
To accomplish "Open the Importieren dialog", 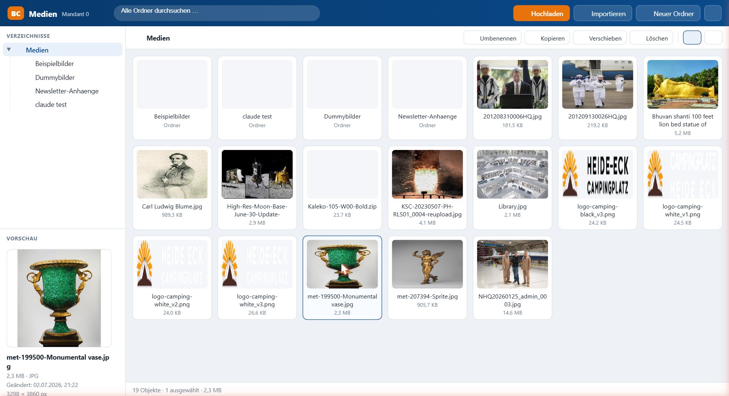I will [x=602, y=13].
